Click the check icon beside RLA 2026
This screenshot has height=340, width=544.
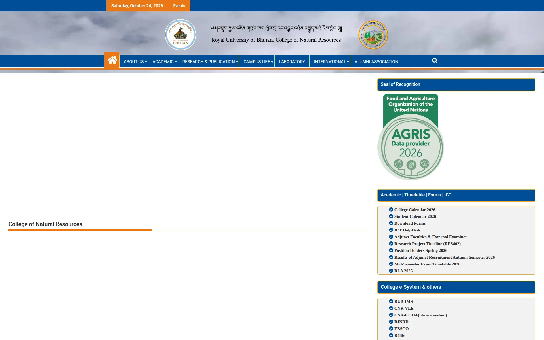tap(391, 271)
